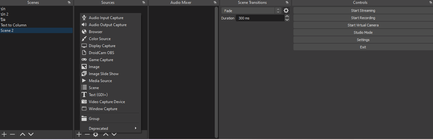Viewport: 433px width, 140px height.
Task: Add a new scene with plus icon
Action: pyautogui.click(x=4, y=134)
